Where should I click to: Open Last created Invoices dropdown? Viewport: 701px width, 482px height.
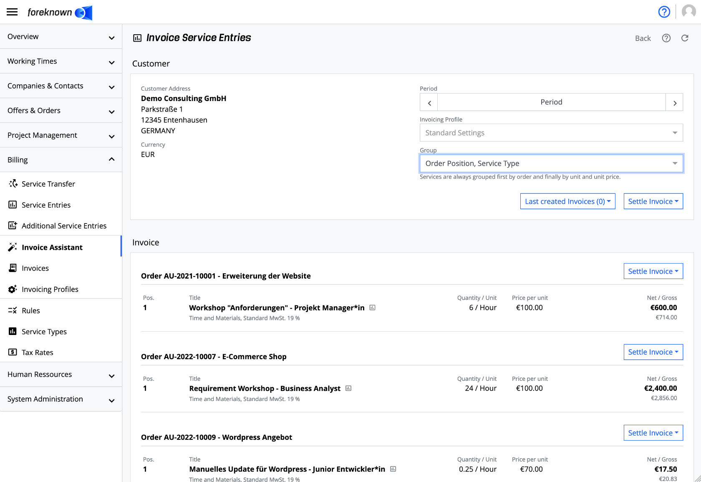(567, 201)
